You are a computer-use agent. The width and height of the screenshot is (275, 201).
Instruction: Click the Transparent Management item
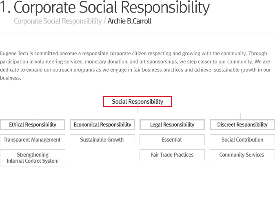[33, 140]
